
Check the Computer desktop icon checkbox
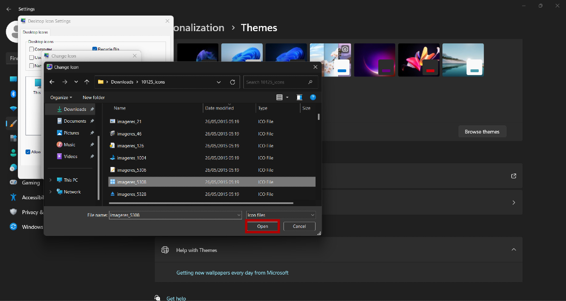pos(32,49)
